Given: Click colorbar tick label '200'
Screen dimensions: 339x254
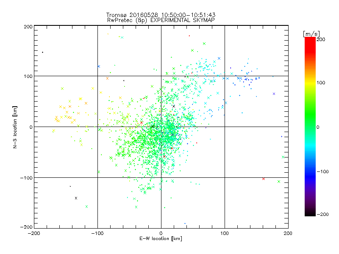Looking at the screenshot, I should pyautogui.click(x=321, y=39).
